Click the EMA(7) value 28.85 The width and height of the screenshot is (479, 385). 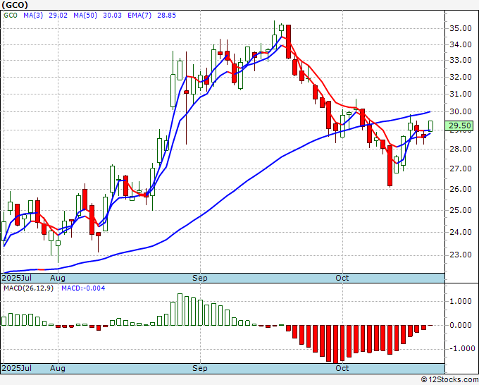click(166, 16)
